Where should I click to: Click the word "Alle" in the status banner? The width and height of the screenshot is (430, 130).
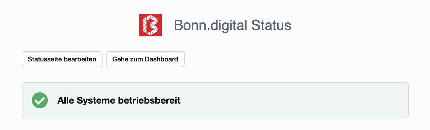pyautogui.click(x=66, y=101)
